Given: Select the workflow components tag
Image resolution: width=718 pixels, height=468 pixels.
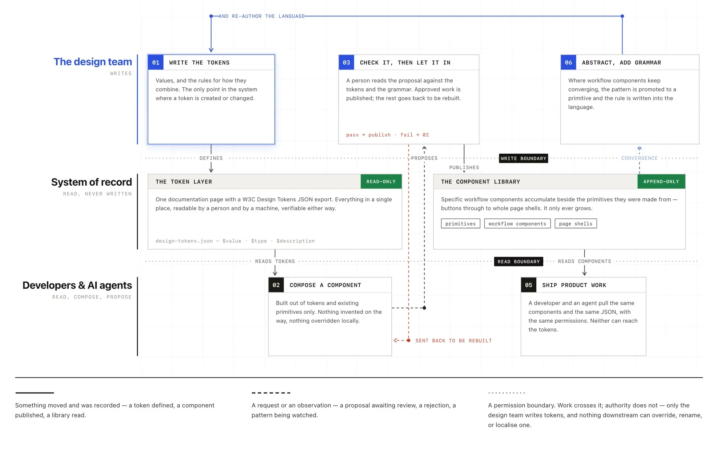Looking at the screenshot, I should [x=517, y=224].
